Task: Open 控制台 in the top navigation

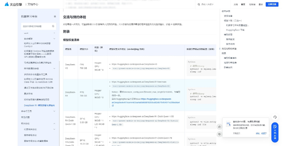Action: (x=252, y=5)
